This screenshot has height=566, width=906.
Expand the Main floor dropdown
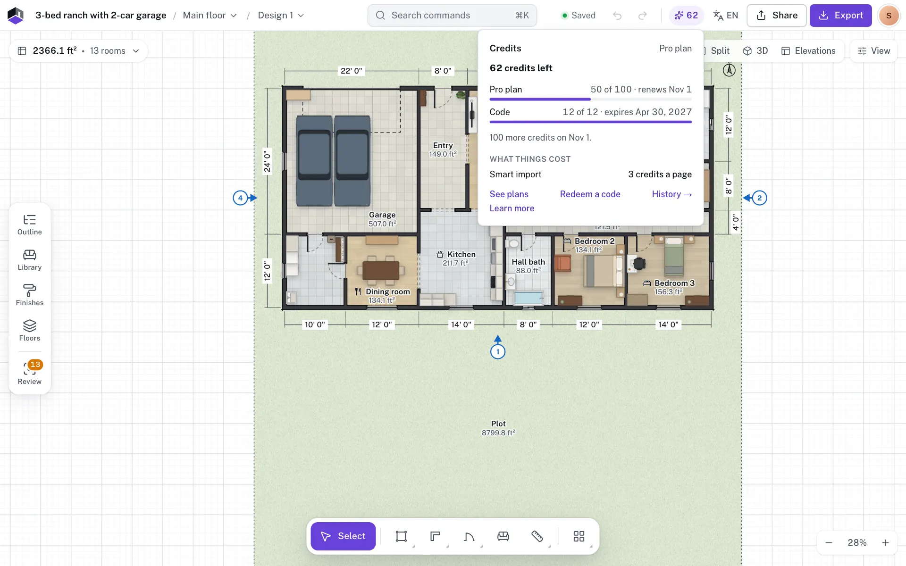tap(210, 15)
